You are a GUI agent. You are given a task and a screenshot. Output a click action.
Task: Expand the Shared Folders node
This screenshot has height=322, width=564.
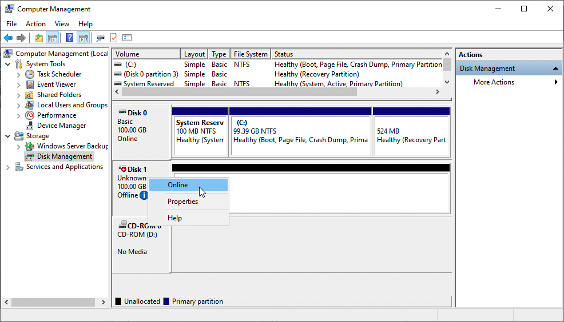coord(19,95)
